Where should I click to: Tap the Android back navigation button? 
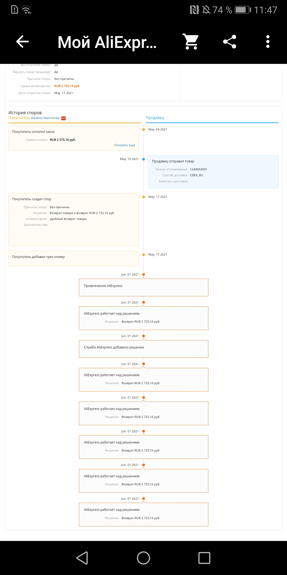point(82,558)
